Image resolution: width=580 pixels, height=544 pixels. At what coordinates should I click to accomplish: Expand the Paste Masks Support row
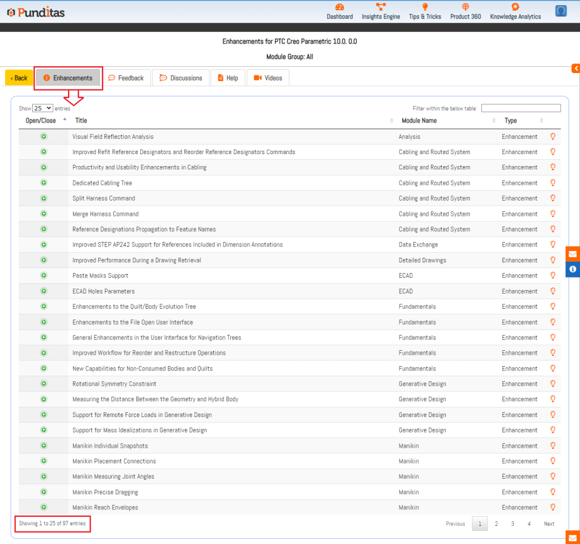click(x=44, y=275)
